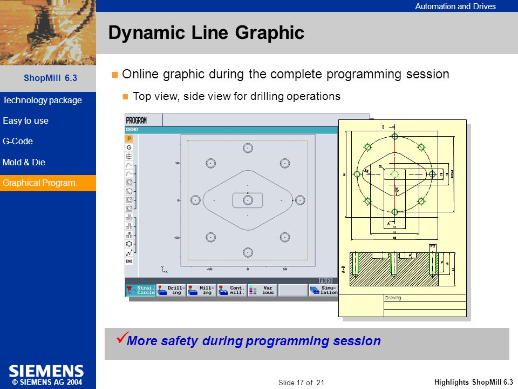Select the circle hole pattern step icon

point(129,244)
